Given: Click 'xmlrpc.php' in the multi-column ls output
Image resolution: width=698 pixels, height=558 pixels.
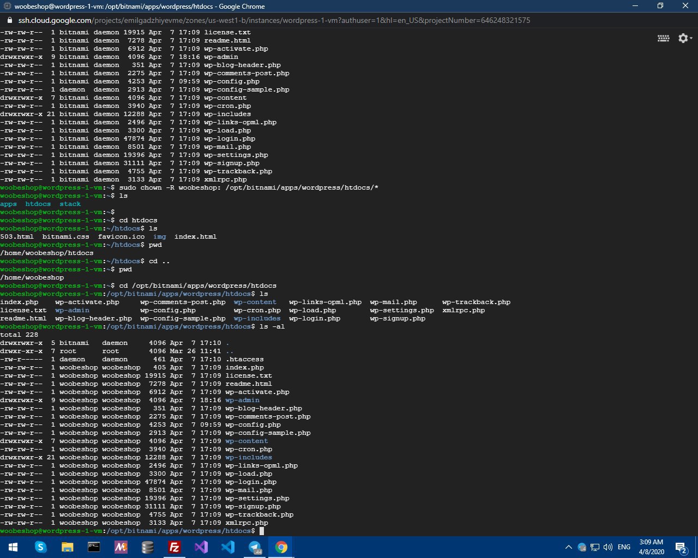Looking at the screenshot, I should pos(464,310).
